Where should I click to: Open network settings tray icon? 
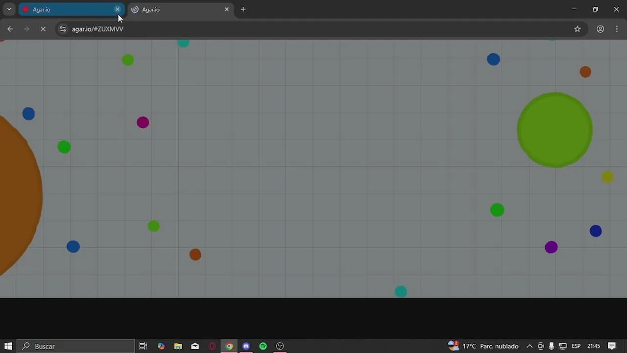click(563, 346)
